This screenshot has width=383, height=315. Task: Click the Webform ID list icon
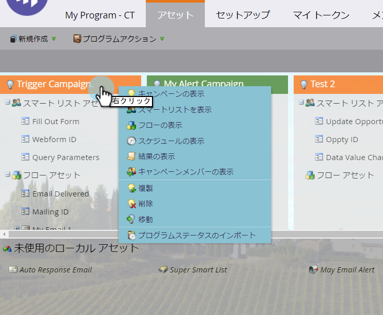coord(25,139)
